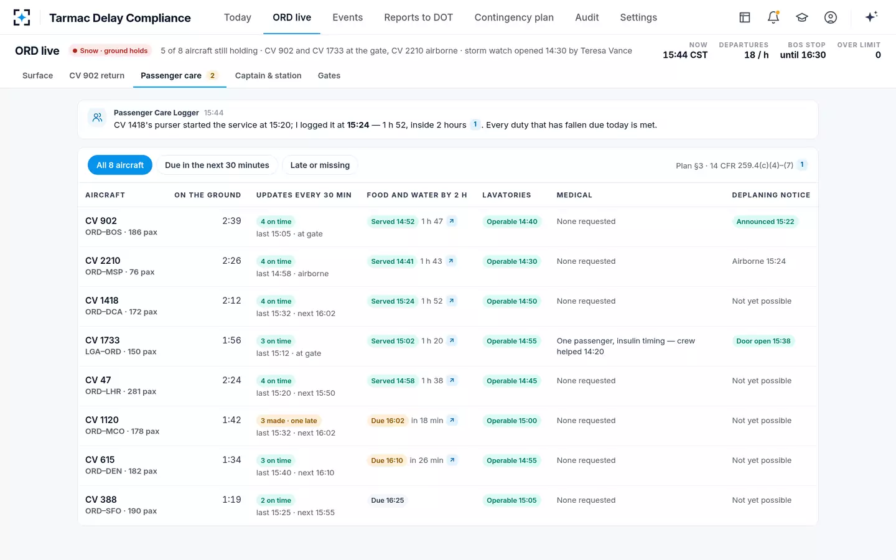
Task: Open CV 47 food service link arrow
Action: [x=452, y=380]
